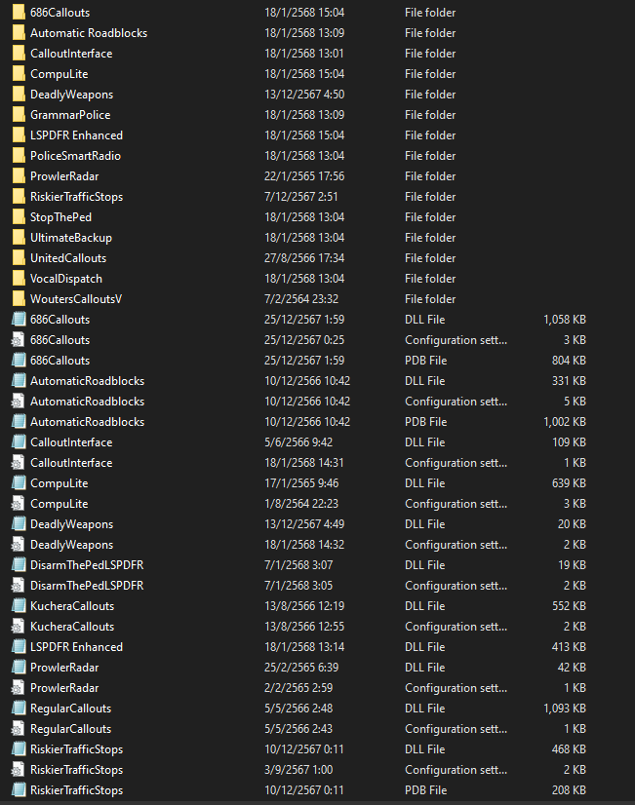Click the VocalDispatch folder icon
This screenshot has width=635, height=805.
pyautogui.click(x=19, y=279)
